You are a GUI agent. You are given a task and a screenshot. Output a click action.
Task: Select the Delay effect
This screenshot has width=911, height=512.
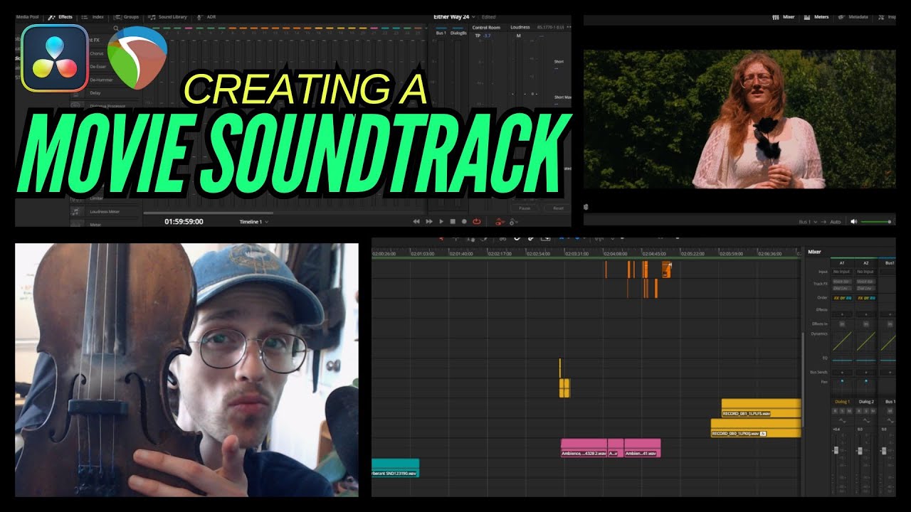[95, 93]
